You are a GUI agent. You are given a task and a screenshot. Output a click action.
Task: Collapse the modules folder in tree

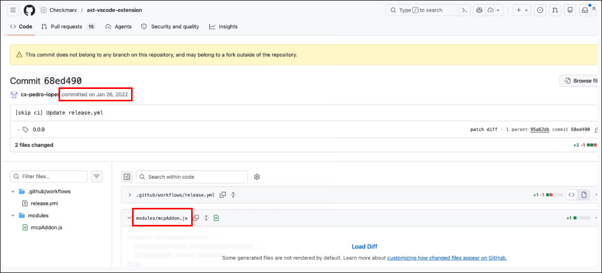pyautogui.click(x=12, y=216)
